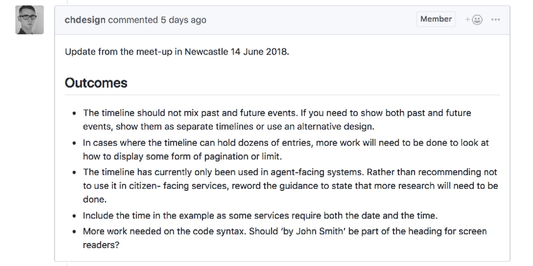Click the smiley face reaction icon
533x266 pixels.
[x=477, y=20]
